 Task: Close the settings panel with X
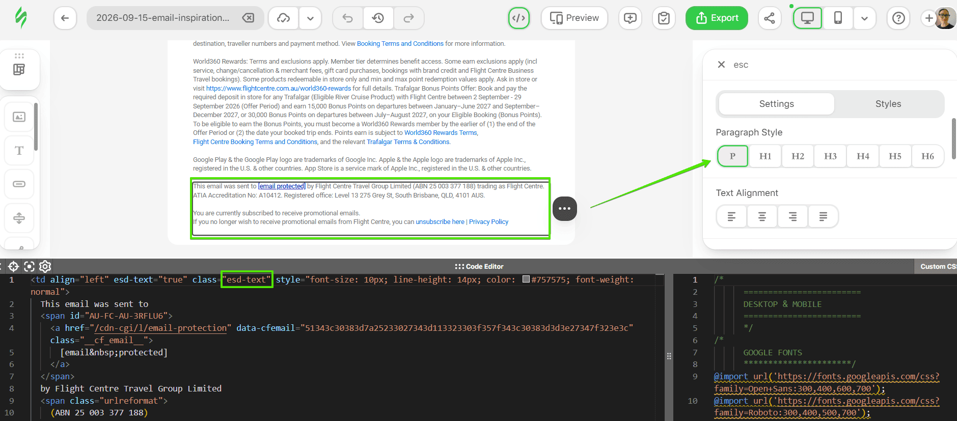point(721,65)
